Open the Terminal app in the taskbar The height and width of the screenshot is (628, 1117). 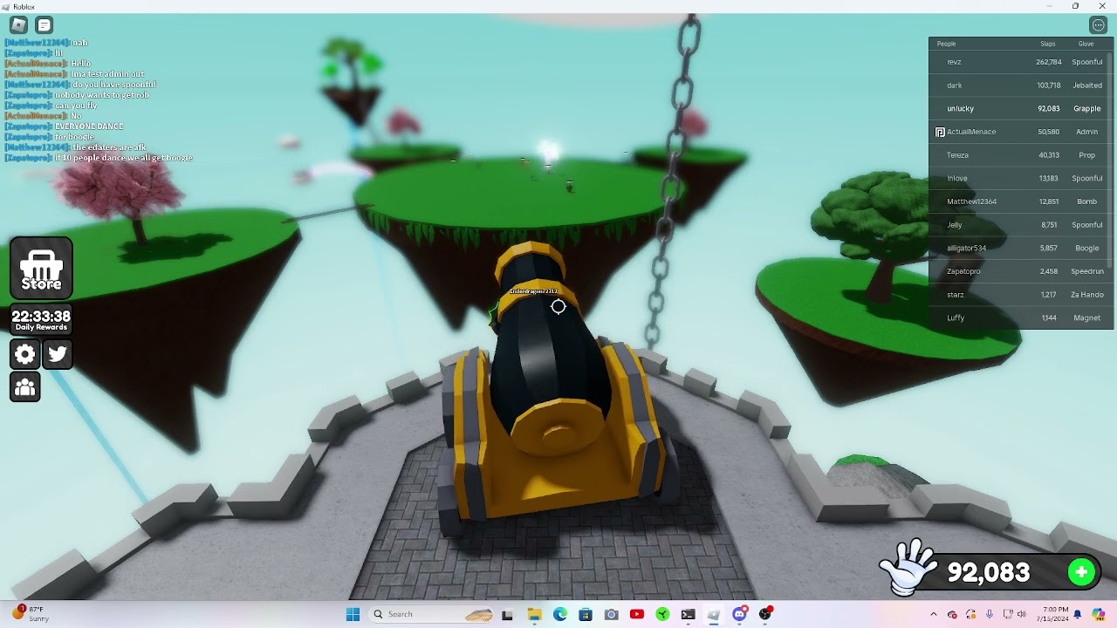(689, 614)
